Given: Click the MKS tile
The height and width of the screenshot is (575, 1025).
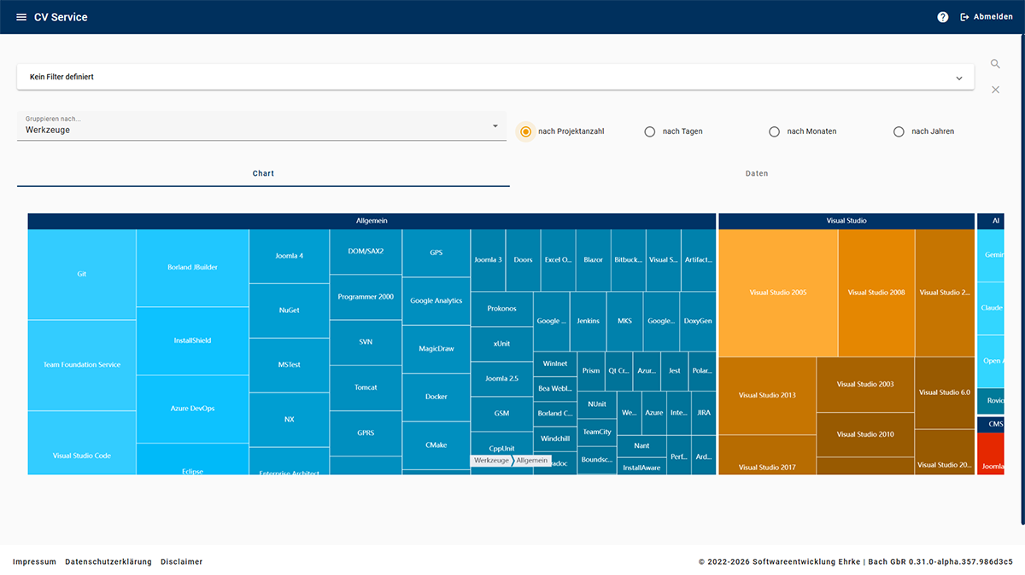Looking at the screenshot, I should (624, 322).
